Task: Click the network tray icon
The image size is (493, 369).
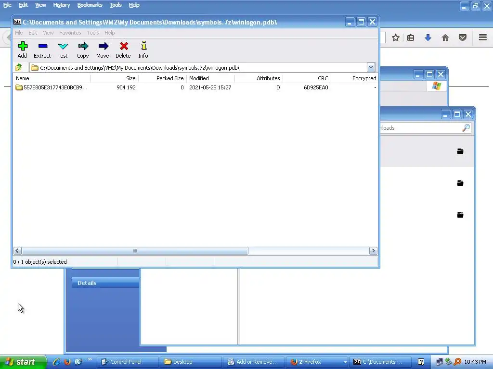Action: 440,362
